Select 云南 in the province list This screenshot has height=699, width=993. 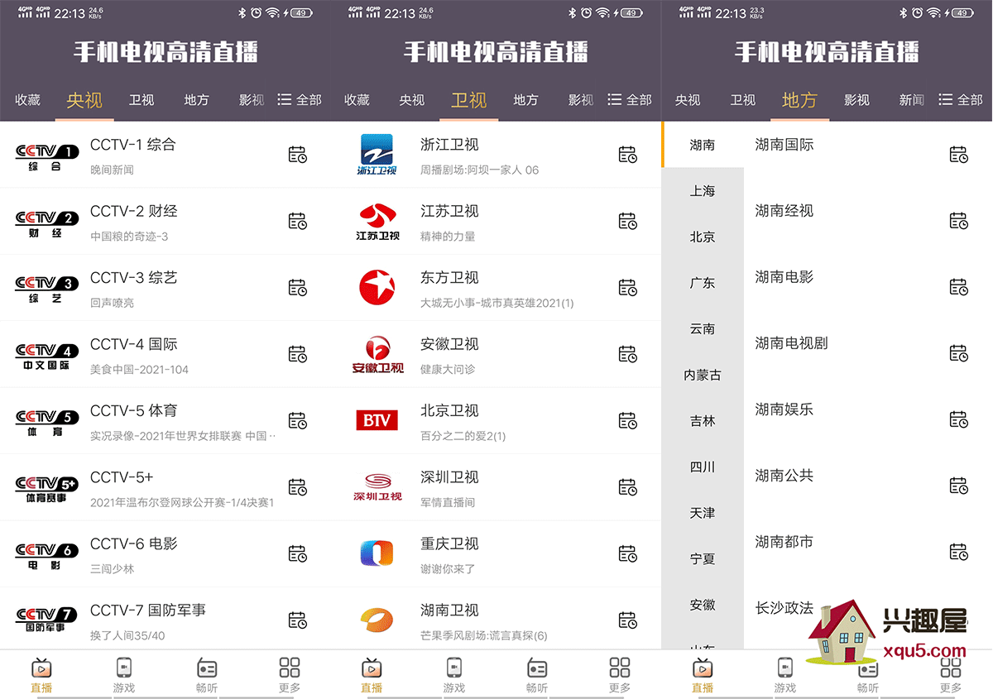[703, 329]
